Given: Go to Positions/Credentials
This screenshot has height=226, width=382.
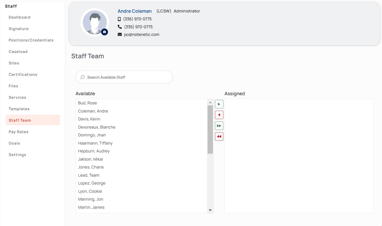Looking at the screenshot, I should 31,40.
